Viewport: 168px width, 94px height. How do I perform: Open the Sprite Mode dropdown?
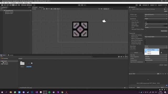pyautogui.click(x=156, y=19)
